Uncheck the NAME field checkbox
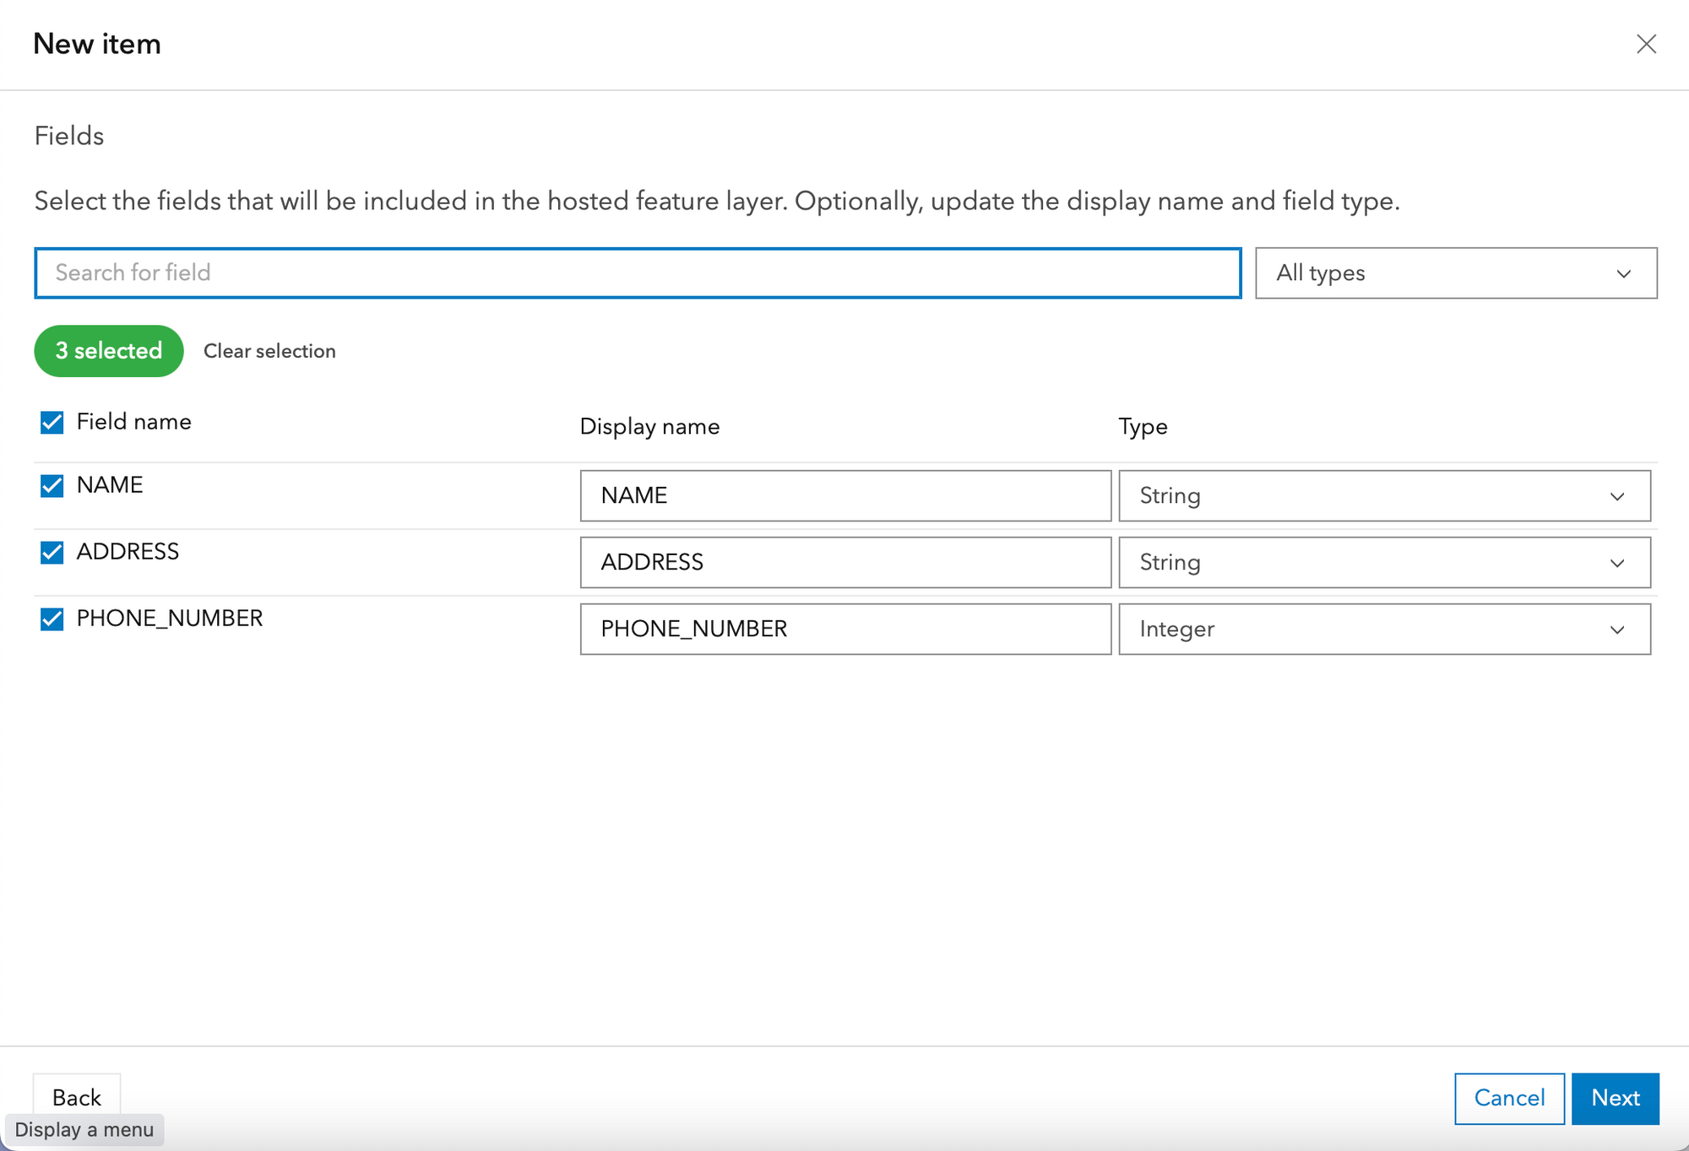The image size is (1689, 1151). (x=52, y=485)
